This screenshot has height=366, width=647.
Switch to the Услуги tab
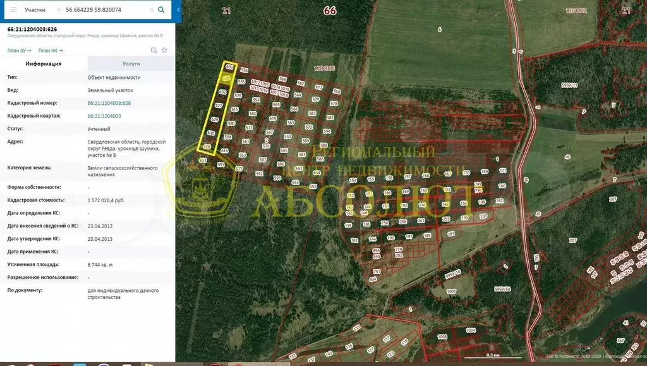131,64
